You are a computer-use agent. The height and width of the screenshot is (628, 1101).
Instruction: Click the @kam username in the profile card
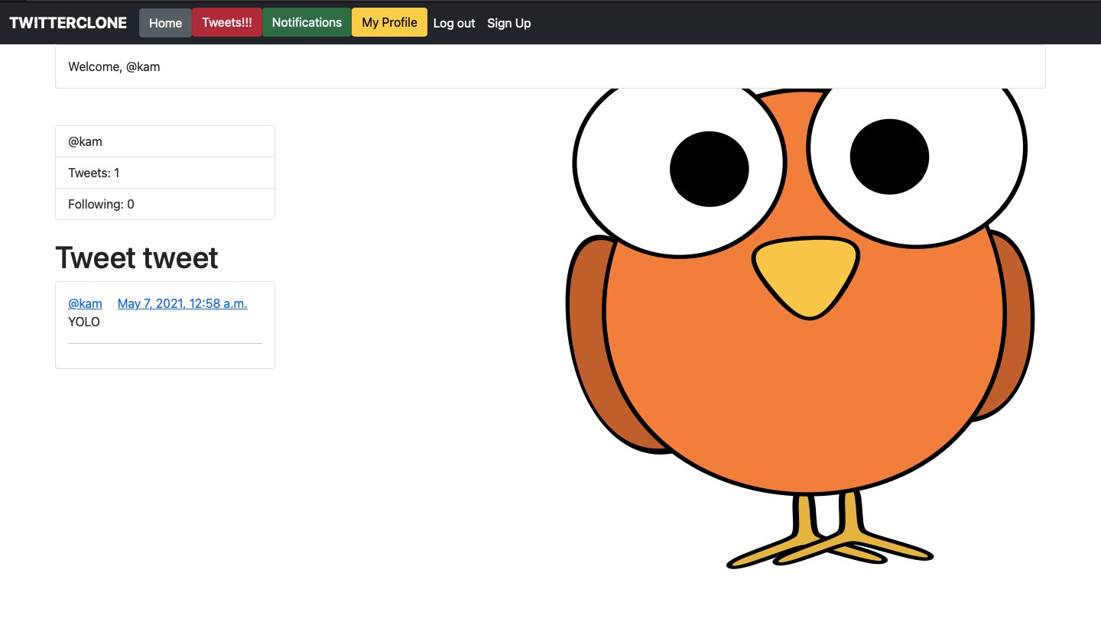tap(85, 141)
